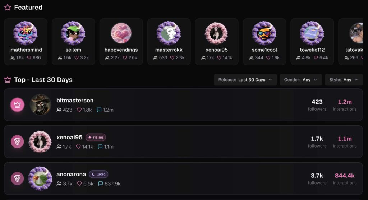This screenshot has height=200, width=368.
Task: Click followers icon in xenoai95's list row
Action: pyautogui.click(x=59, y=147)
